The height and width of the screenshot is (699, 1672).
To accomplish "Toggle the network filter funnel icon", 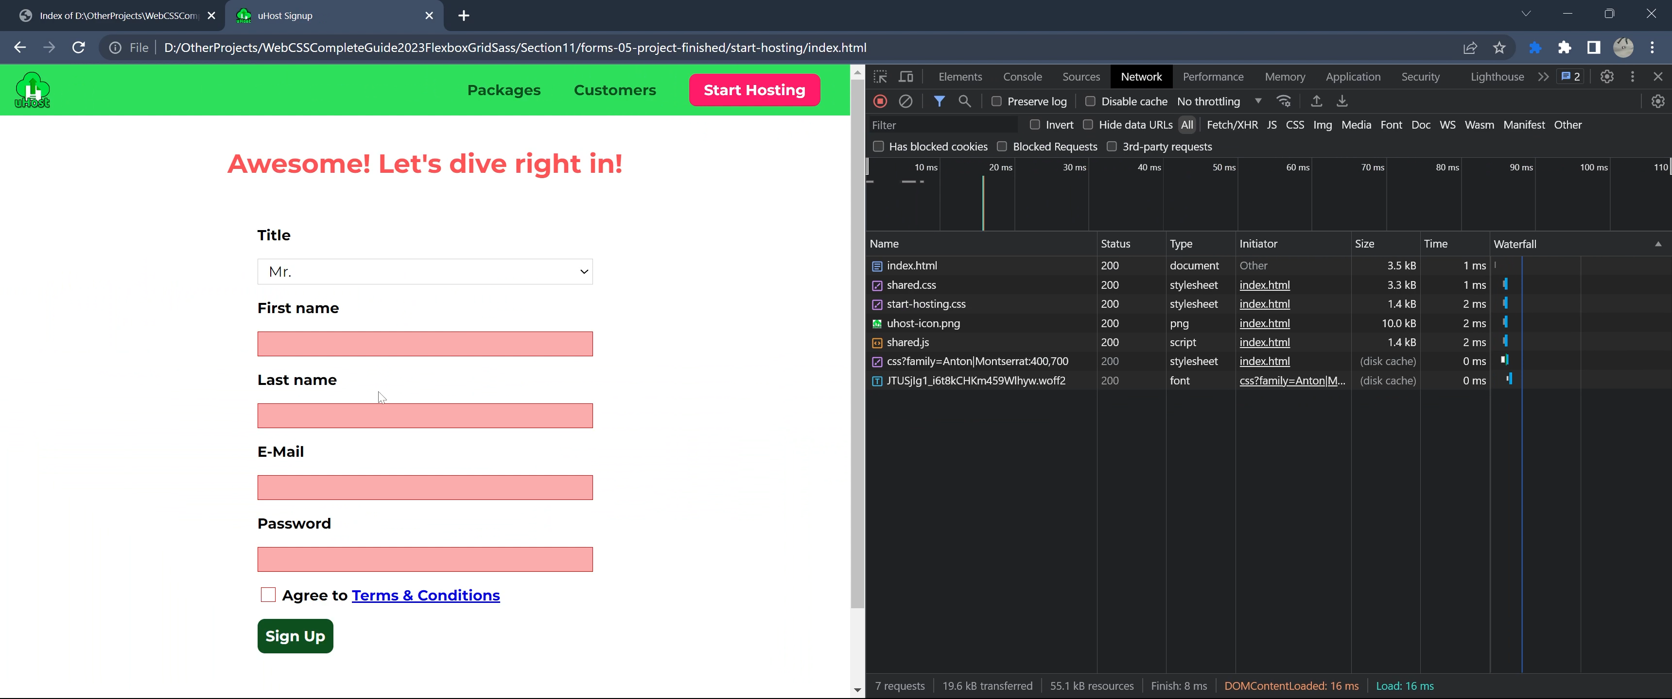I will 939,101.
